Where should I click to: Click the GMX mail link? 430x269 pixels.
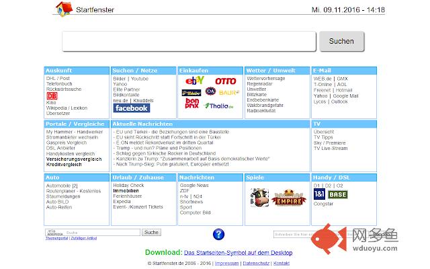[342, 79]
